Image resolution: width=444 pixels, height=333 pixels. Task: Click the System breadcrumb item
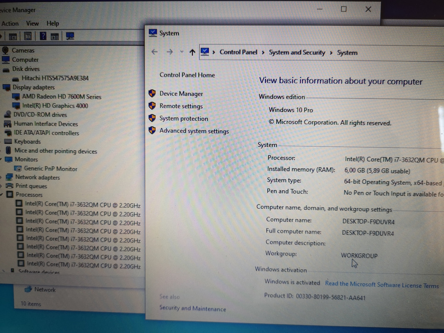point(347,53)
